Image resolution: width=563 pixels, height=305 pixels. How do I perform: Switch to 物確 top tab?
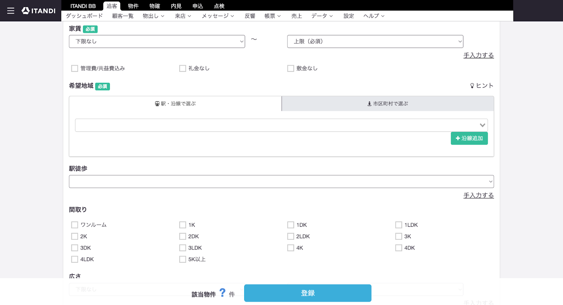(x=155, y=6)
